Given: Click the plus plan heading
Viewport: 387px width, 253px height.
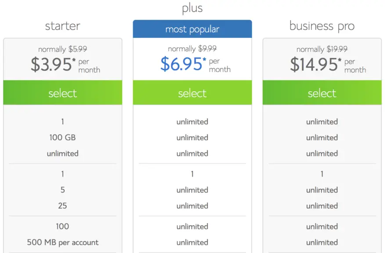Looking at the screenshot, I should tap(192, 8).
